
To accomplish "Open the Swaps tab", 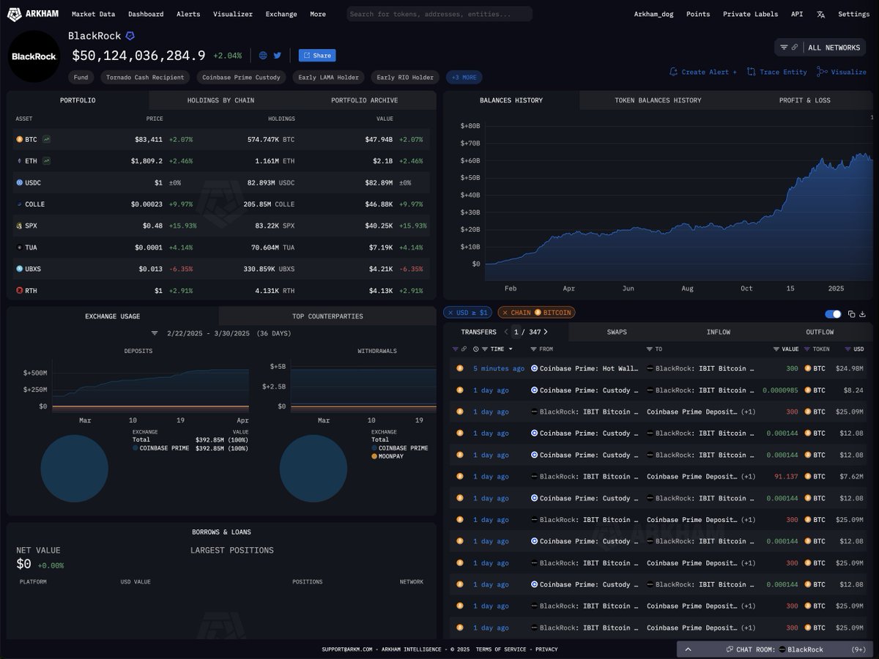I will coord(617,332).
